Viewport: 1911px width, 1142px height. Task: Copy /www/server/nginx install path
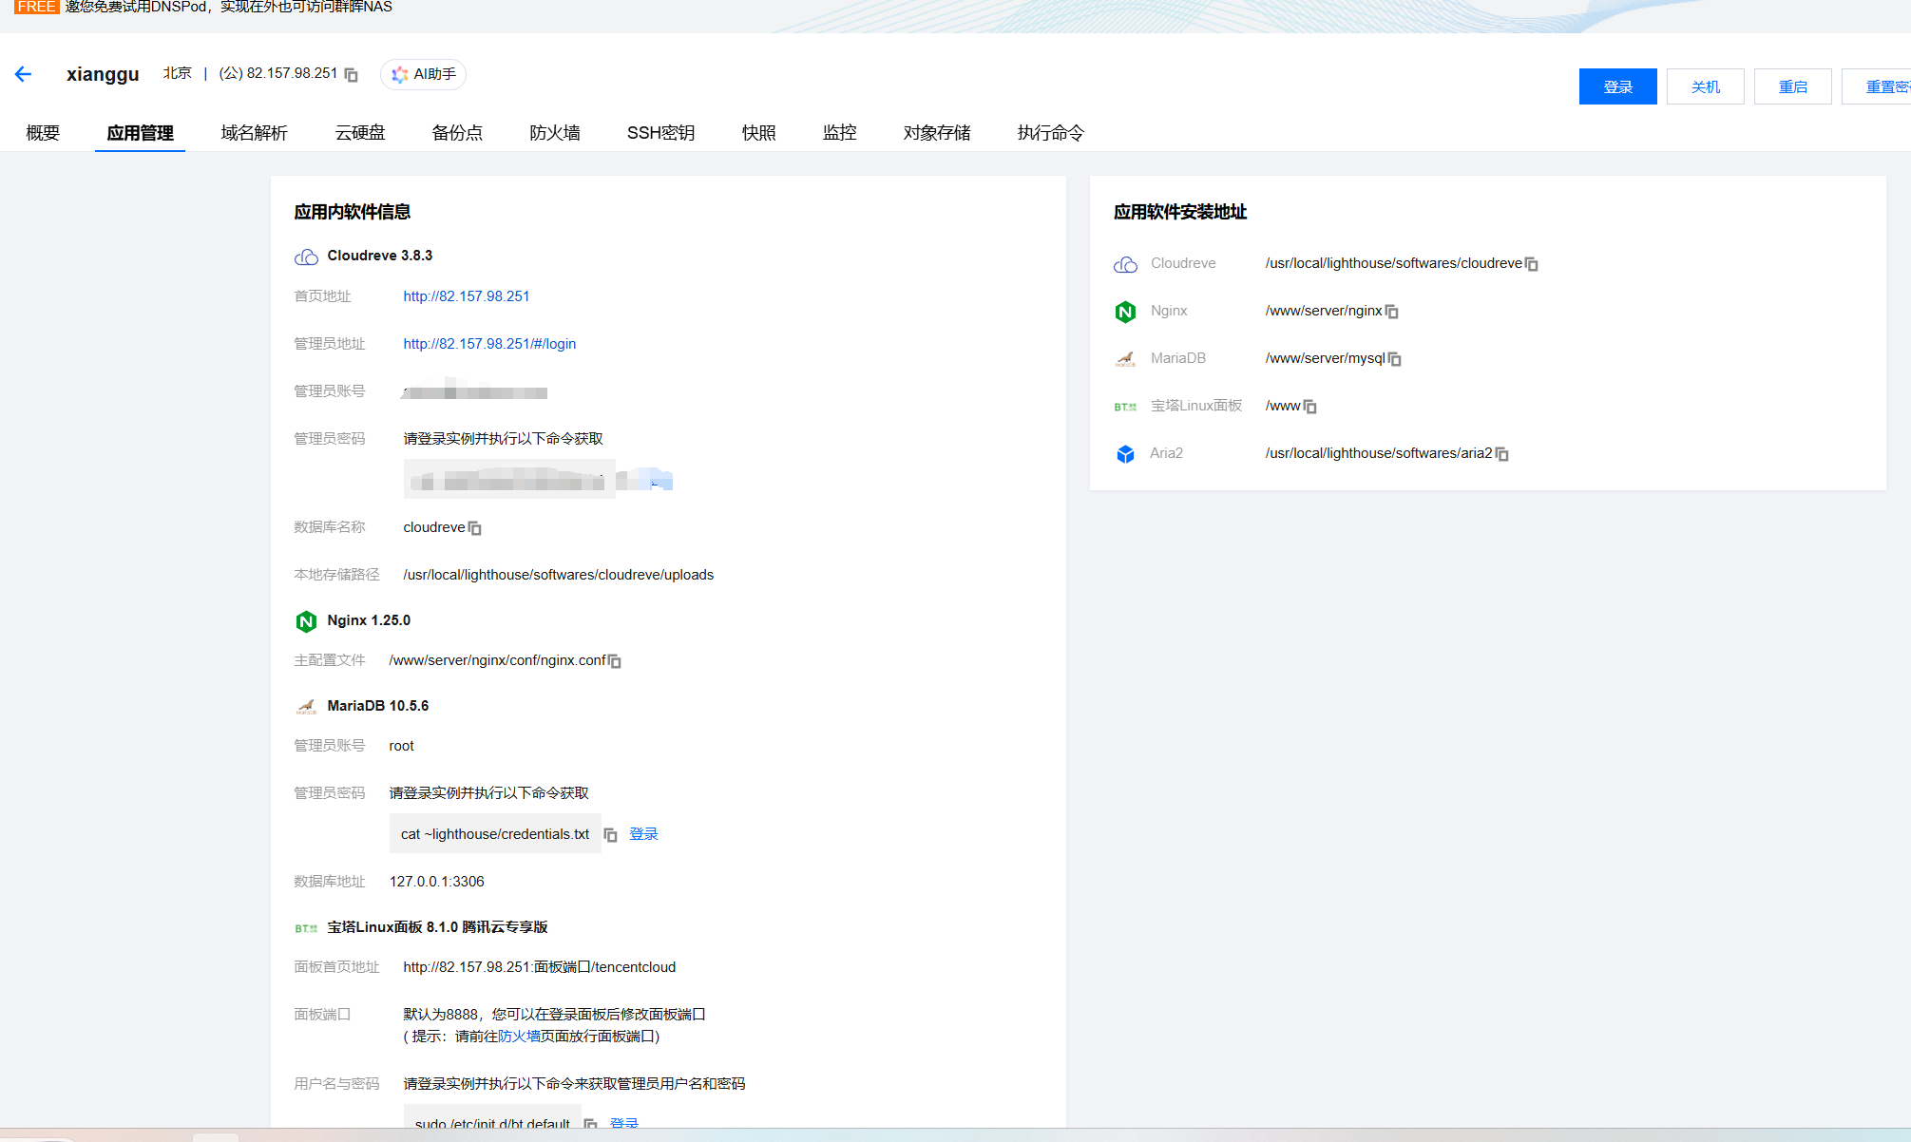(1392, 312)
